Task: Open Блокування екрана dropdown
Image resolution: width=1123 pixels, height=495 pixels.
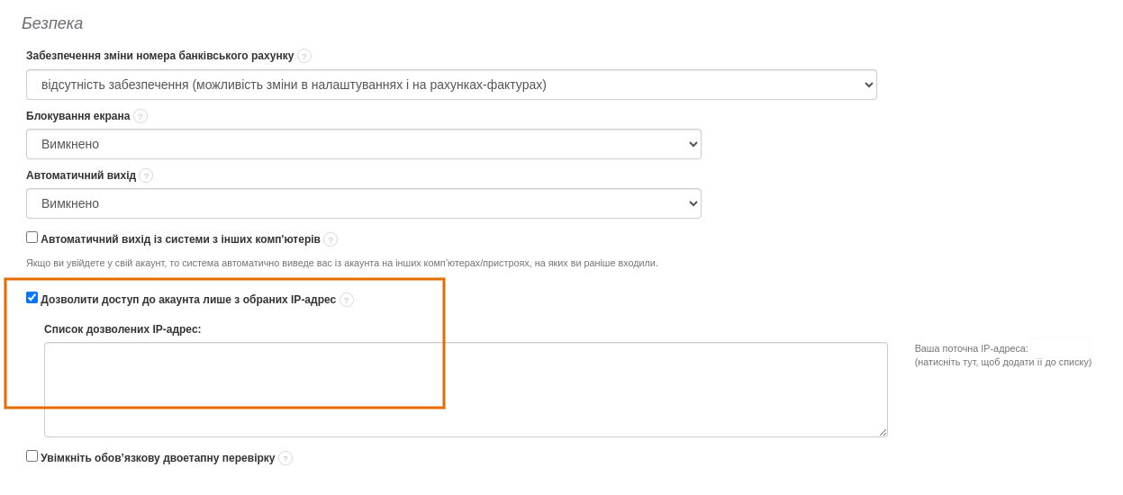Action: coord(364,144)
